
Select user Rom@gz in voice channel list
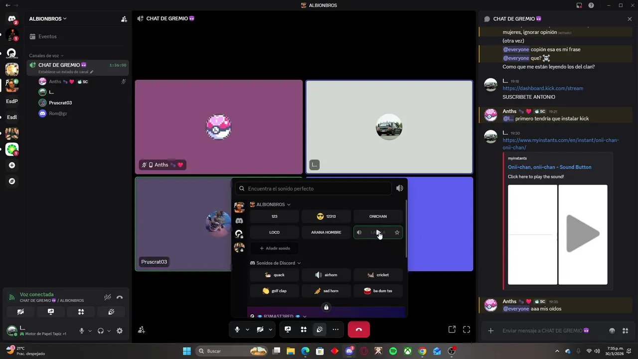(82, 113)
